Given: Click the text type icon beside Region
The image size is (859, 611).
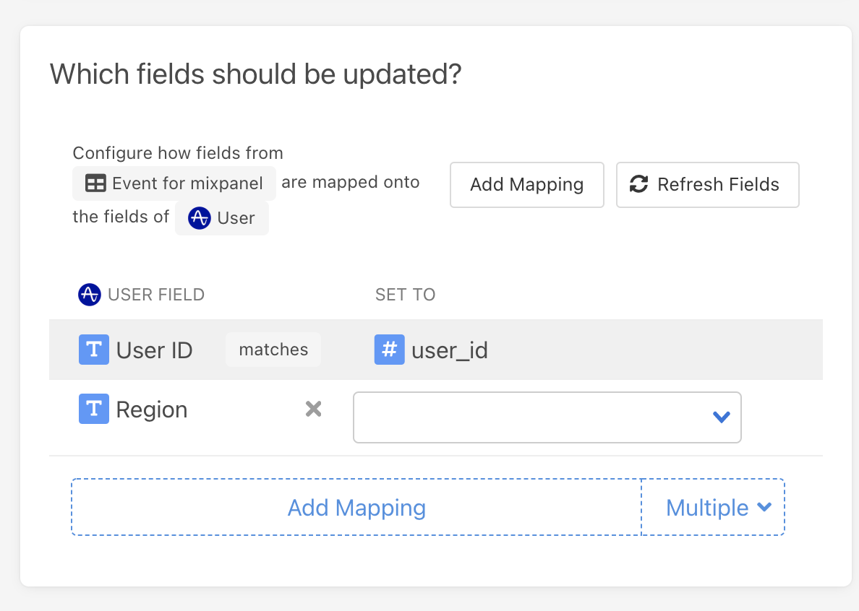Looking at the screenshot, I should (x=93, y=409).
